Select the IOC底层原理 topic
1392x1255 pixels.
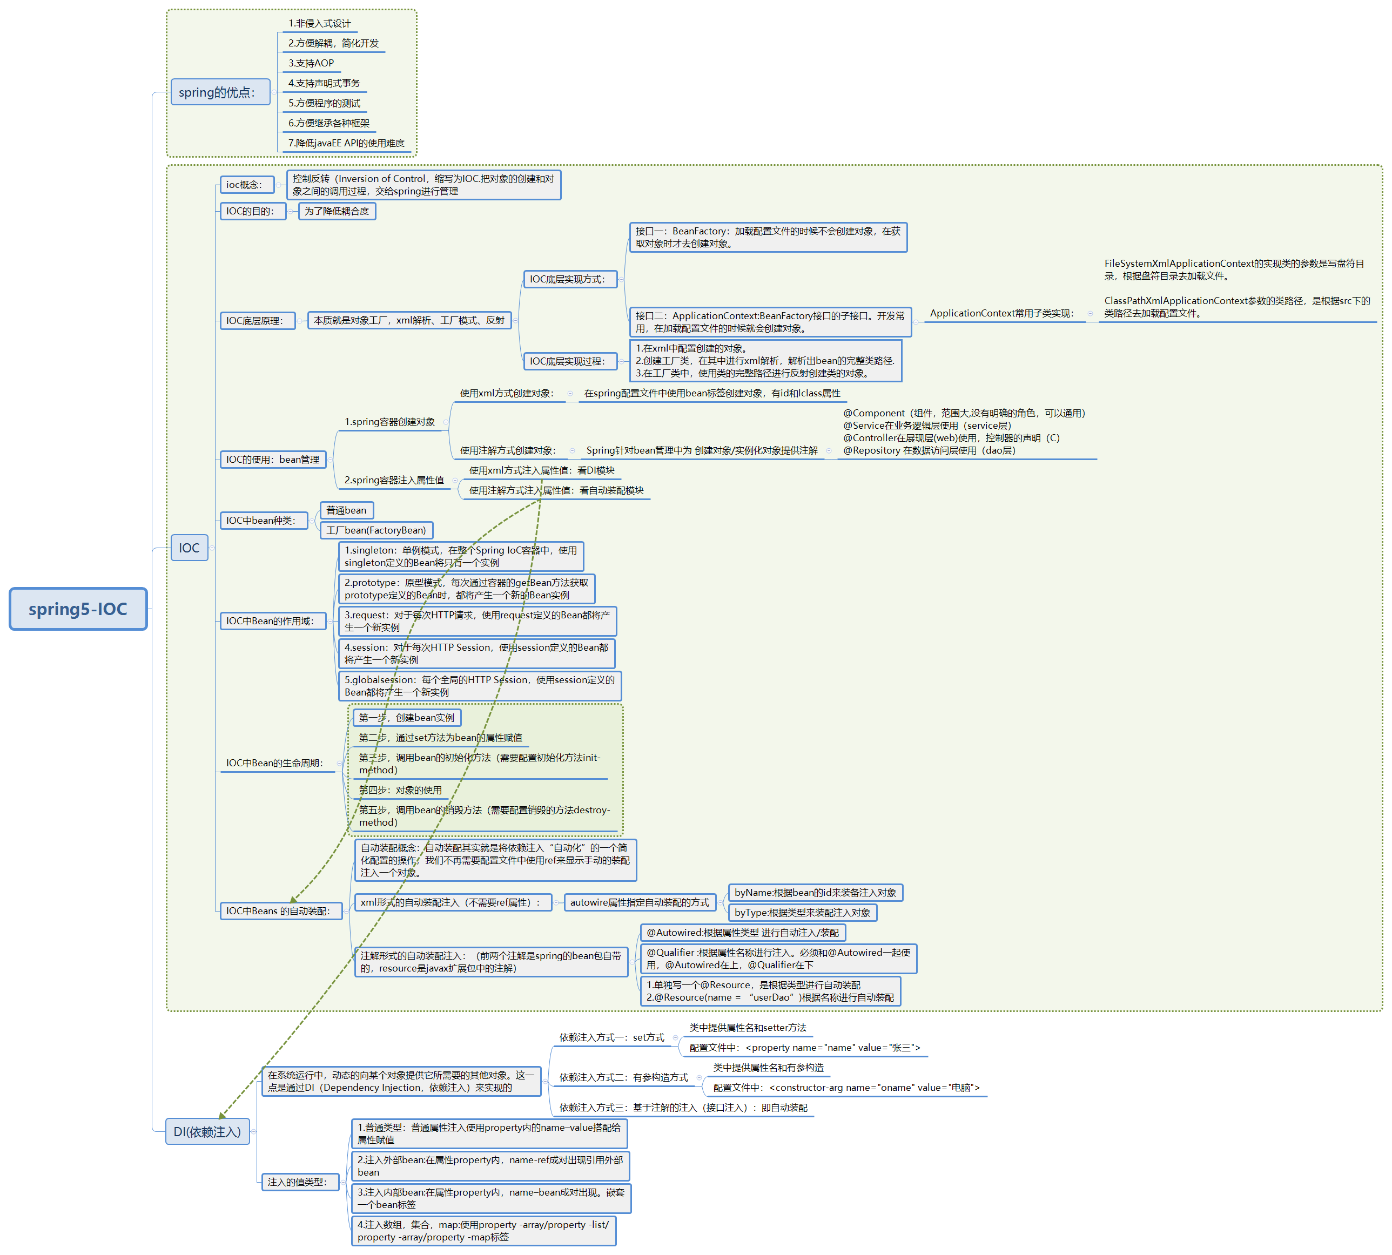click(x=258, y=321)
